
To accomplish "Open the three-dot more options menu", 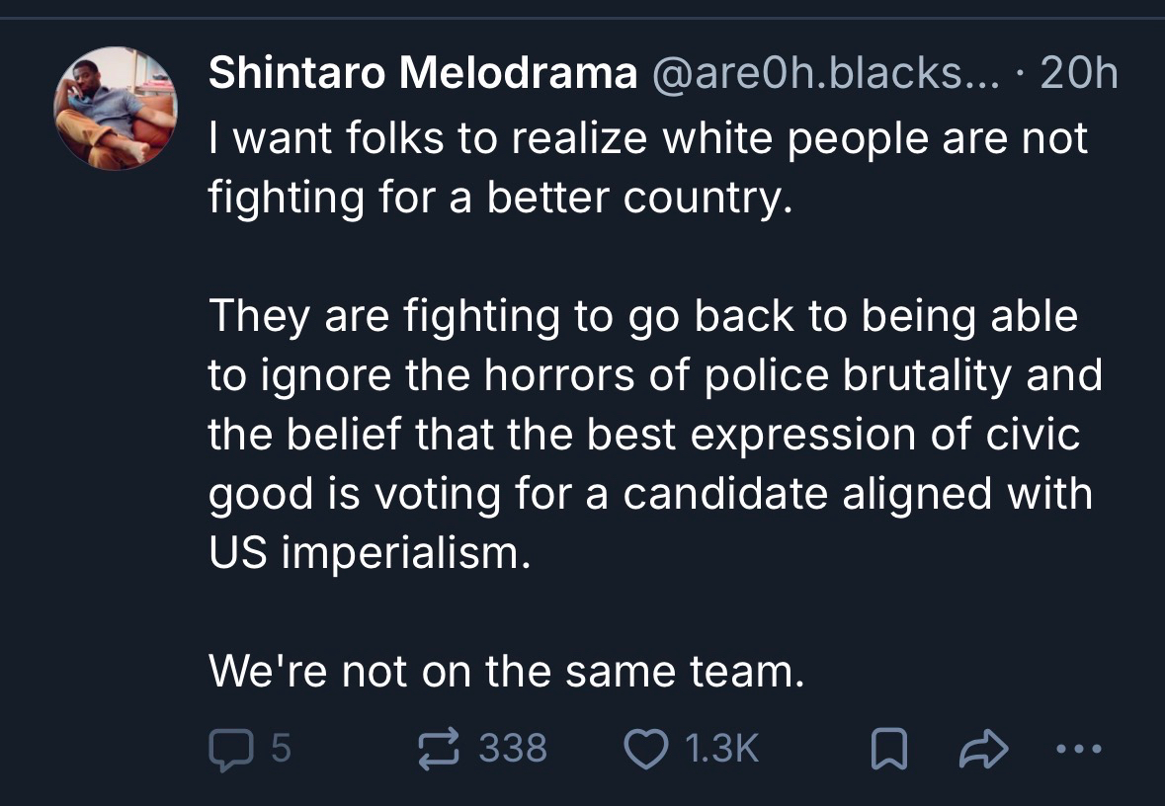I will coord(1076,749).
